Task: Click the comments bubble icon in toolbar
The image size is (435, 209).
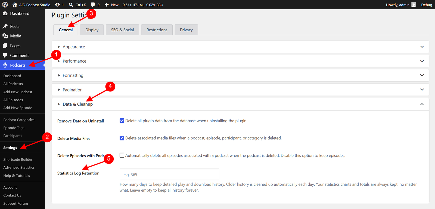Action: pyautogui.click(x=93, y=5)
